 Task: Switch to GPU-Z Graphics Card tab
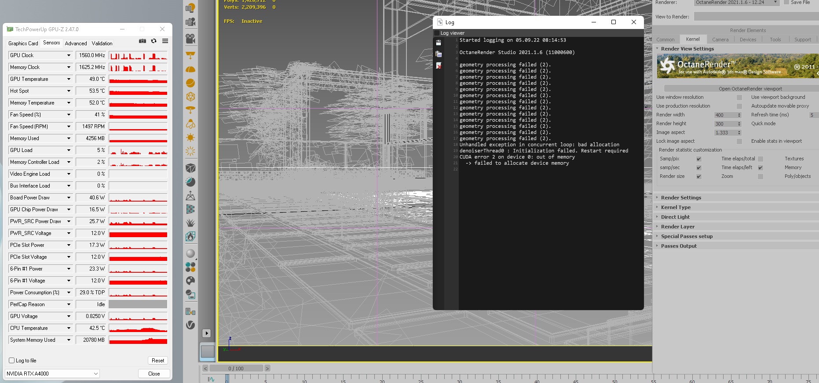[x=23, y=43]
